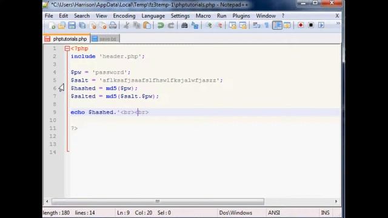Start macro recording with red dot icon
The height and width of the screenshot is (218, 388).
click(x=301, y=25)
